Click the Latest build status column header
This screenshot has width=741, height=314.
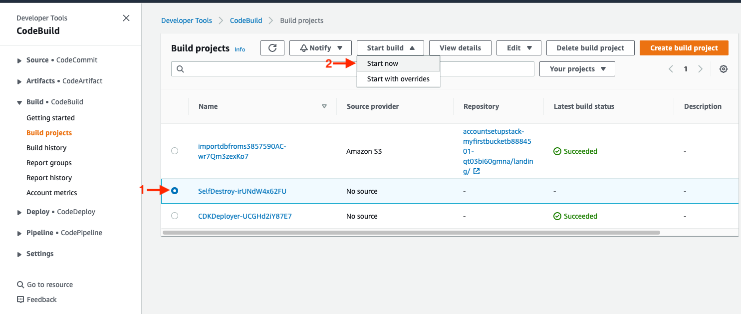(x=584, y=106)
